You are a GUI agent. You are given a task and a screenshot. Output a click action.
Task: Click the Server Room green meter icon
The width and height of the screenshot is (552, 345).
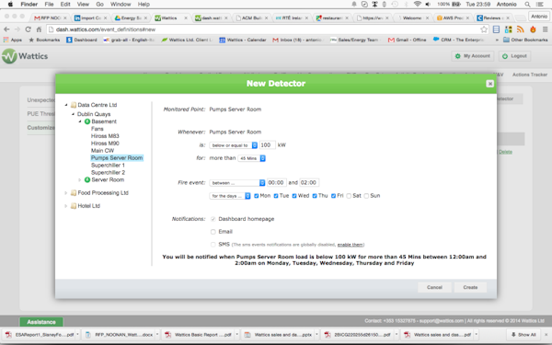87,180
